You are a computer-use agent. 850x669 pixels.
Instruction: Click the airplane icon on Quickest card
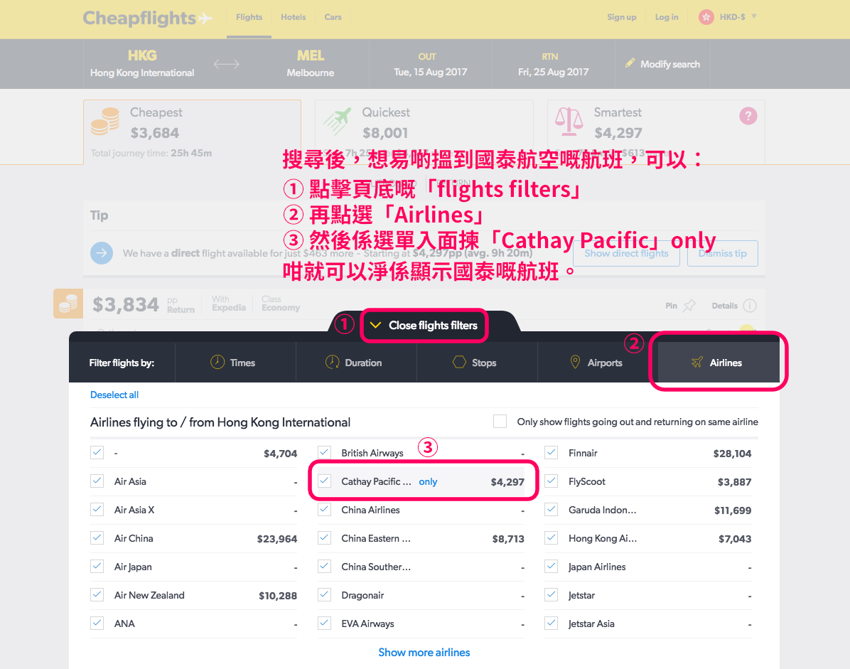tap(337, 121)
